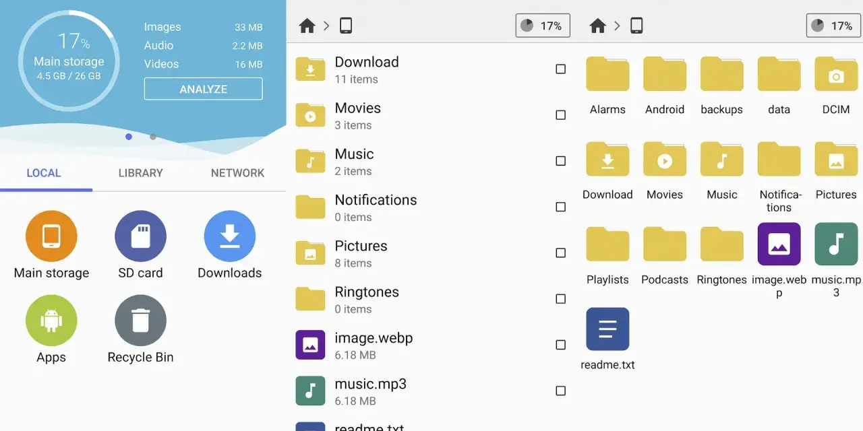Open readme.txt blue icon in grid view

point(607,329)
